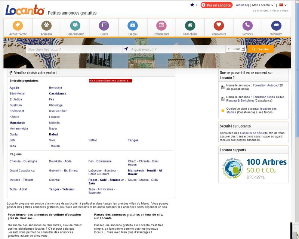Viewport: 299px width, 239px height.
Task: Open the Communauté people icon category
Action: point(75,26)
